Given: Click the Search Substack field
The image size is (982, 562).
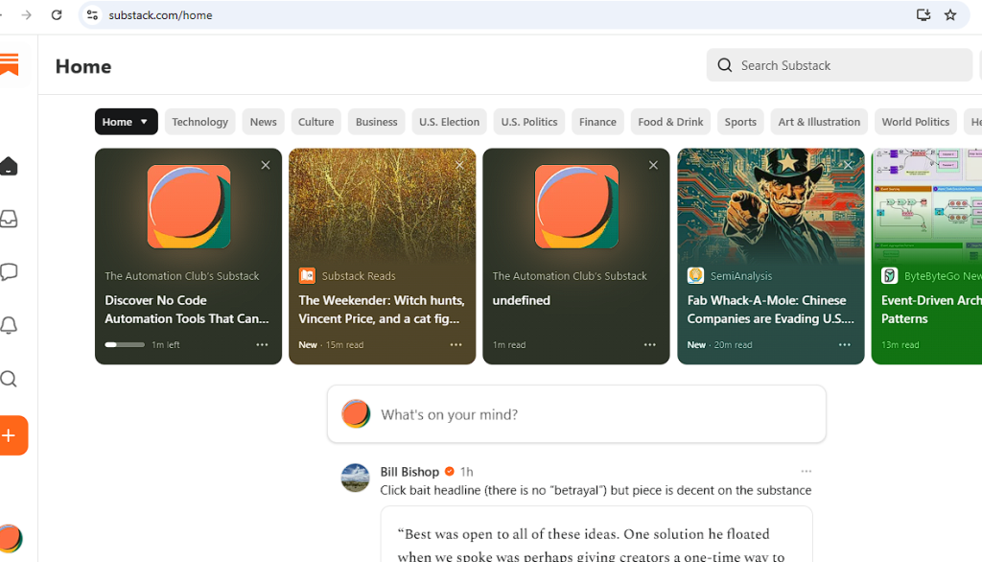Looking at the screenshot, I should click(839, 65).
